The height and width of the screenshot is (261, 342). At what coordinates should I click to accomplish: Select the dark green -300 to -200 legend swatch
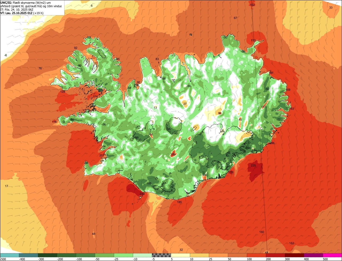[x=48, y=255]
